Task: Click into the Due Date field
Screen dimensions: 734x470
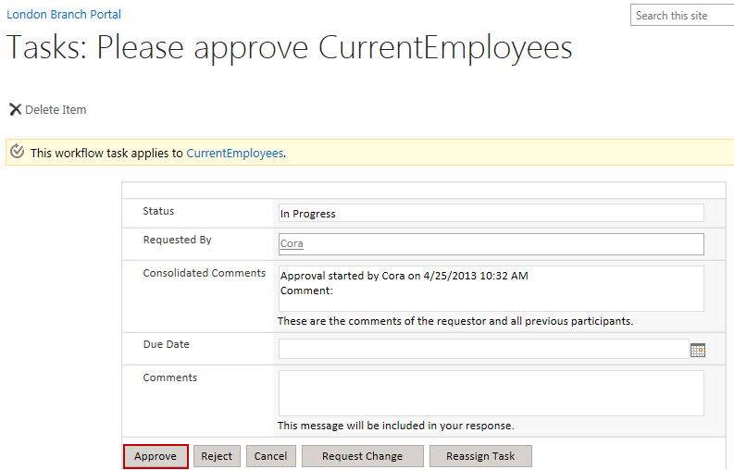Action: pos(483,349)
